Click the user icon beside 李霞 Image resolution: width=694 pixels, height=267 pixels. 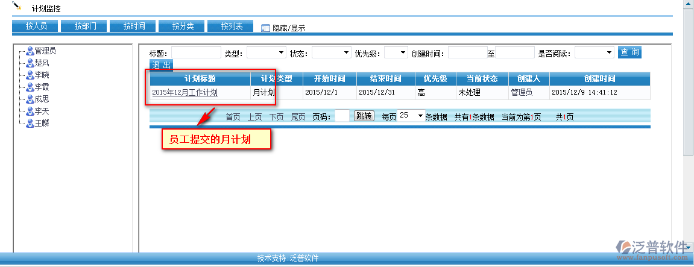click(x=30, y=87)
